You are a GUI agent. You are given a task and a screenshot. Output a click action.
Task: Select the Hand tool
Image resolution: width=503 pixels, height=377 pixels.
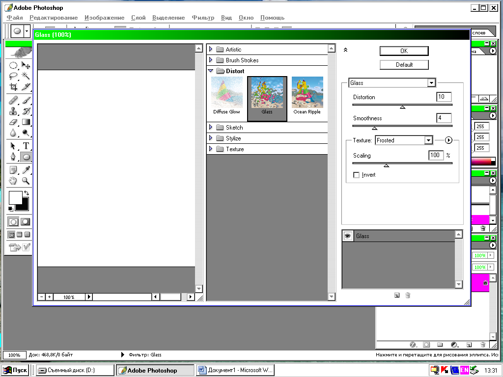pyautogui.click(x=13, y=181)
